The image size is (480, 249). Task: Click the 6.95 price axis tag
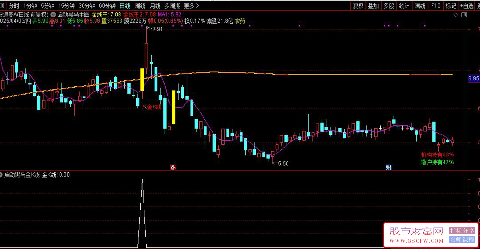click(x=474, y=78)
